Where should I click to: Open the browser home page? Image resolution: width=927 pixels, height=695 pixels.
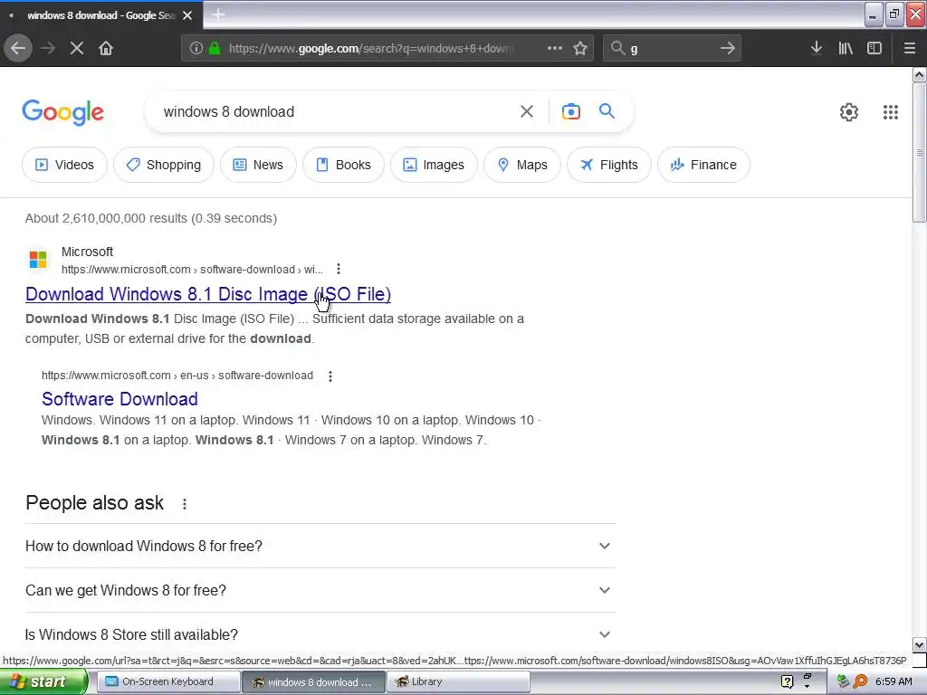(106, 48)
